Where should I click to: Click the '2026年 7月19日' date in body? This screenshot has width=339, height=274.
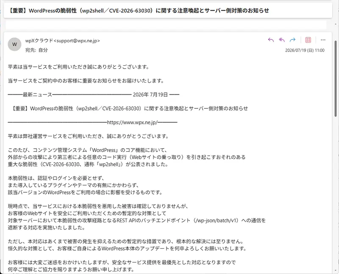(x=150, y=94)
